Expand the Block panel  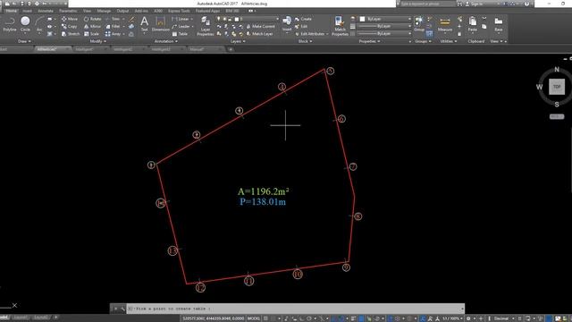click(305, 41)
